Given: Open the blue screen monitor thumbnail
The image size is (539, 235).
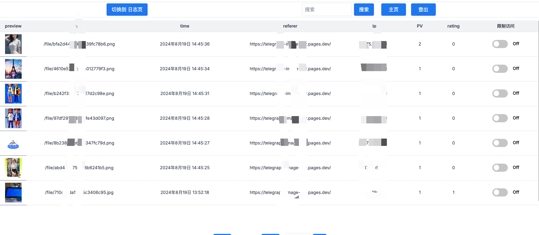Looking at the screenshot, I should (x=13, y=193).
